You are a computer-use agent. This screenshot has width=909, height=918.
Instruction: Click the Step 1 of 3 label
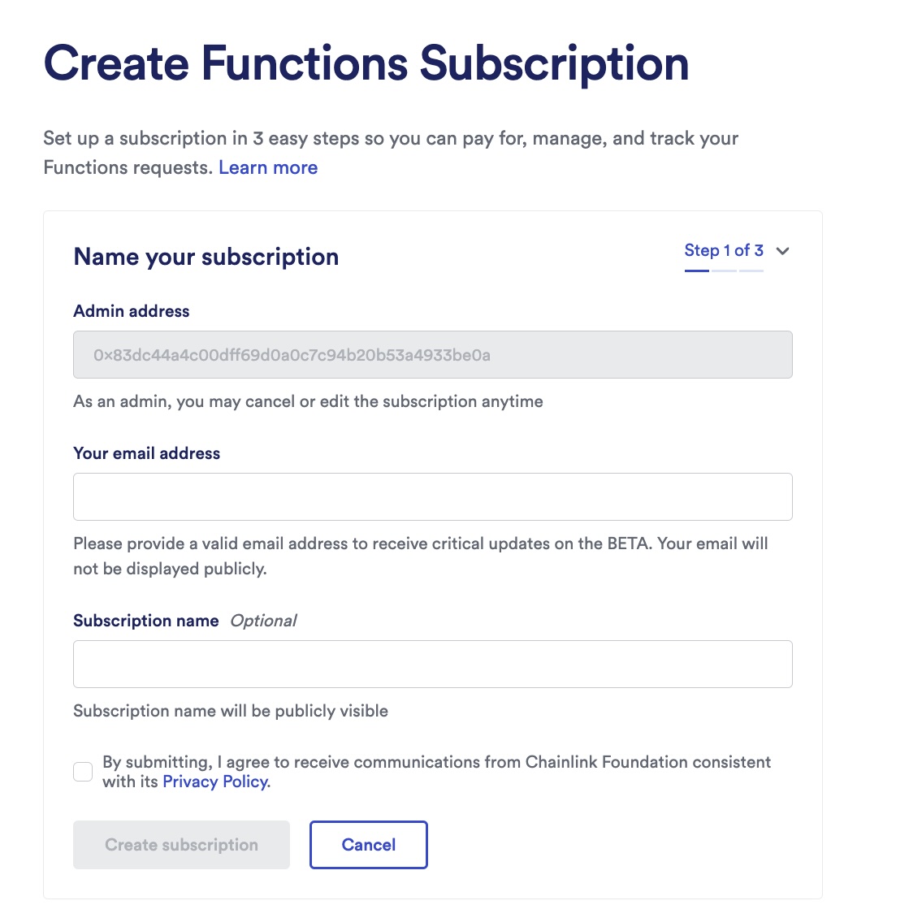723,250
